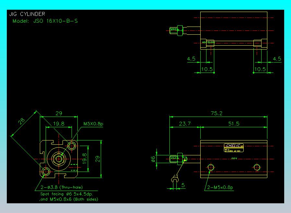Click the CHELIC nameplate on the cylinder body
Screen dimensions: 291x213
click(234, 148)
